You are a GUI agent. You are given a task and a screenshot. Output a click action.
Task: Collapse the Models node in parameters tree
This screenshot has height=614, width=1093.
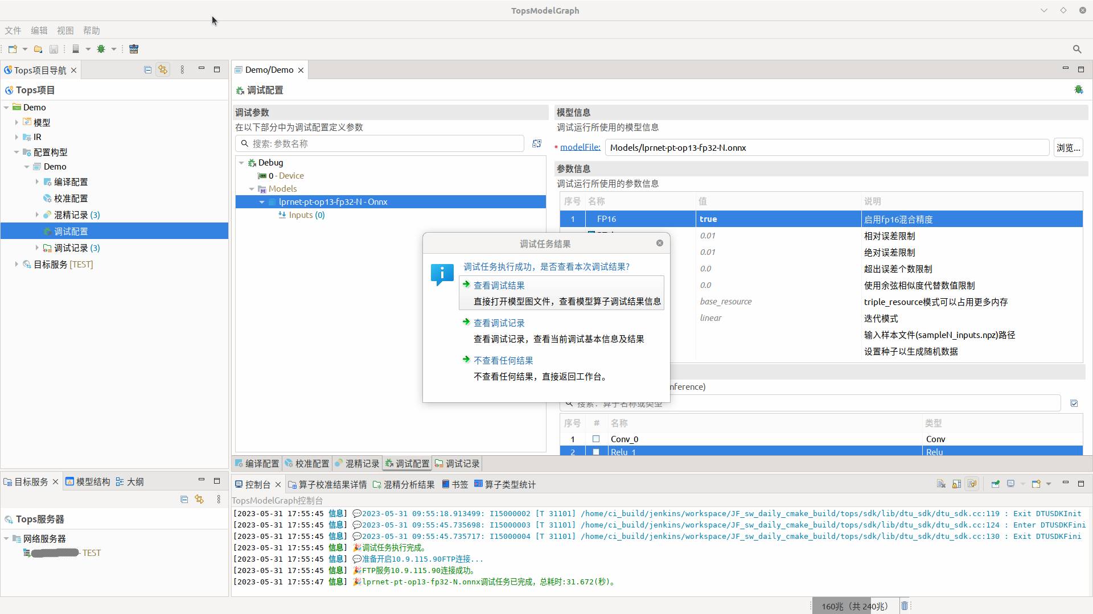tap(252, 189)
